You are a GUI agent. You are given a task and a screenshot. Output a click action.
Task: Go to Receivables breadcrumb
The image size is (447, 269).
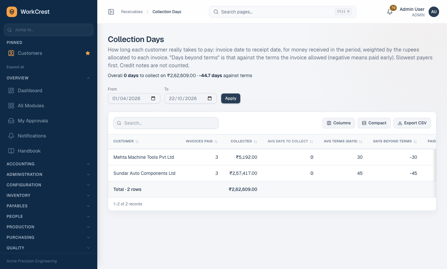coord(132,12)
